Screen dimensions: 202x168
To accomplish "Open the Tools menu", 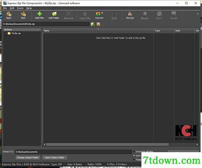I will tap(20, 8).
